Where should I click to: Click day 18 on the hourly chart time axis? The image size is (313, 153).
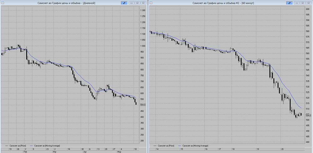click(x=233, y=149)
